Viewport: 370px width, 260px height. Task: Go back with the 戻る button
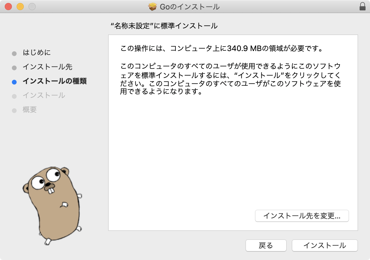(266, 245)
